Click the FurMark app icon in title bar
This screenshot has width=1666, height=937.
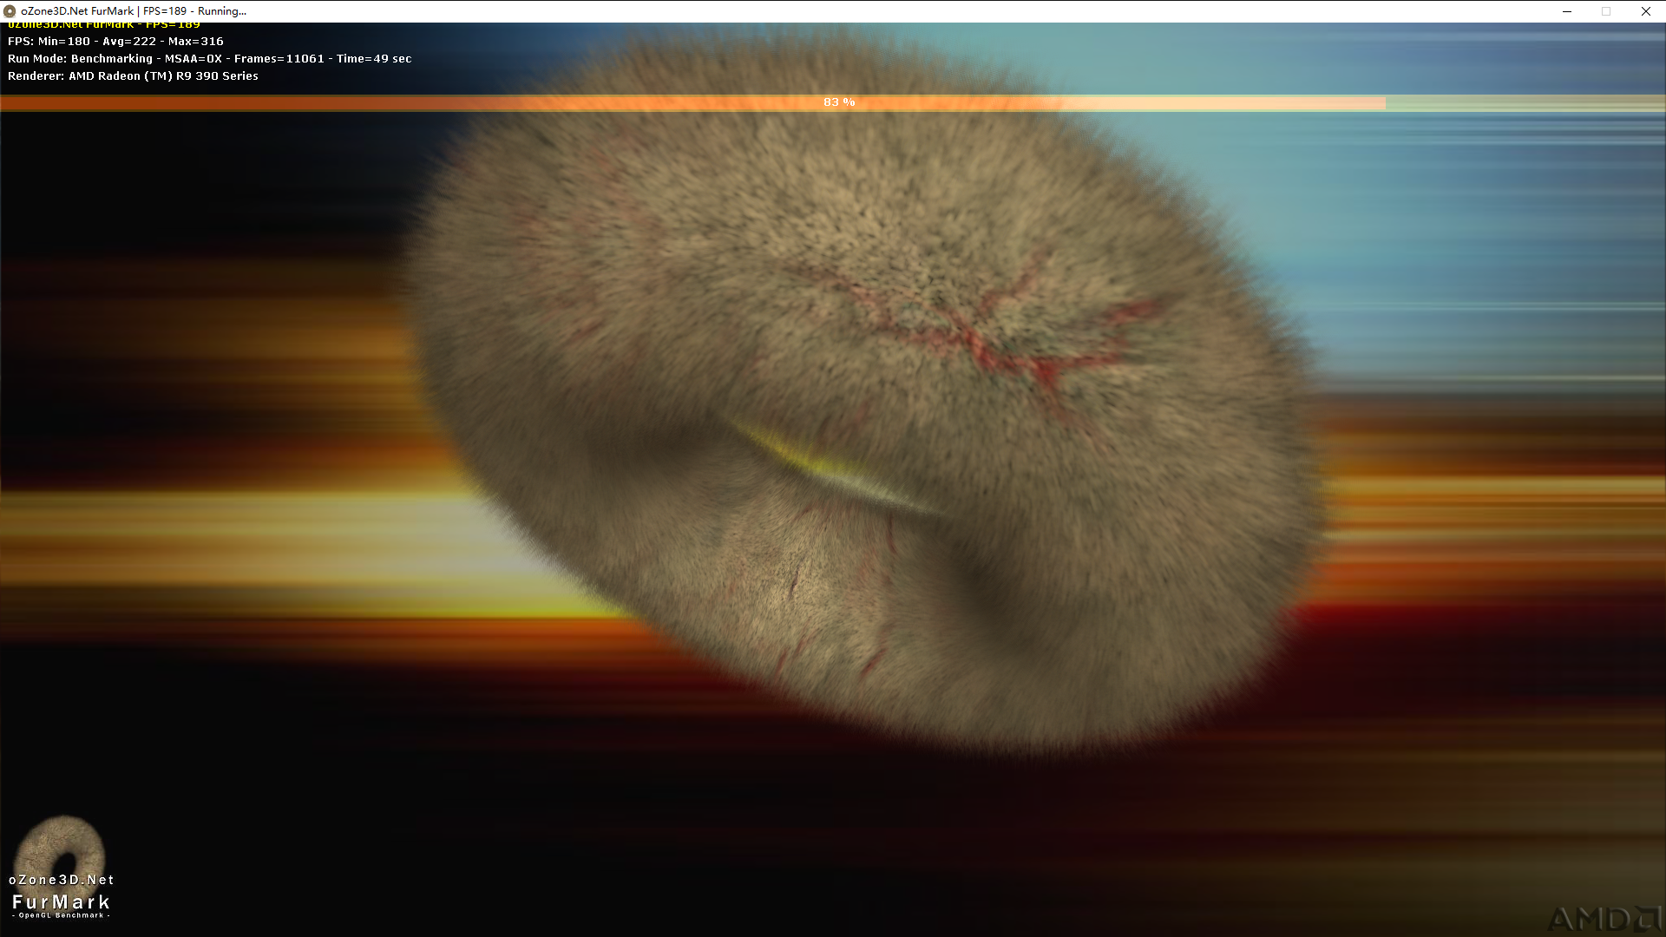[x=10, y=11]
